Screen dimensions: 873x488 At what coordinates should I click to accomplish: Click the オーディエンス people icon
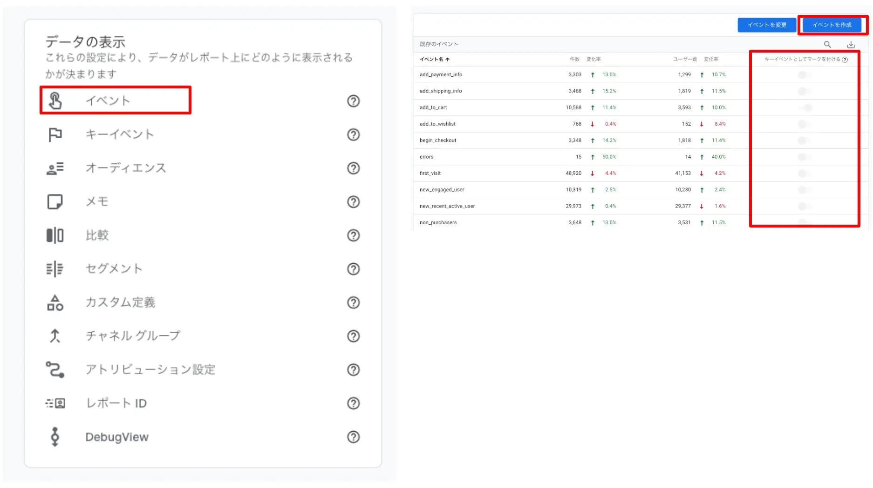point(55,168)
